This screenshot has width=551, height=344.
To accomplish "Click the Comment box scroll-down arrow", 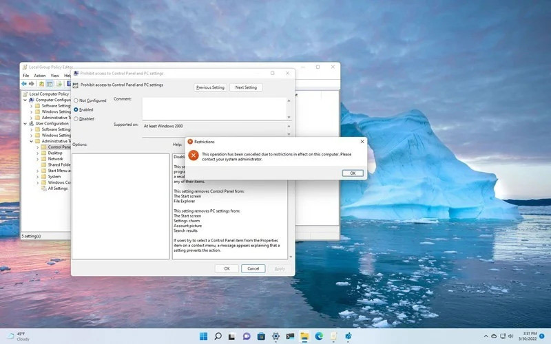I will pyautogui.click(x=289, y=117).
